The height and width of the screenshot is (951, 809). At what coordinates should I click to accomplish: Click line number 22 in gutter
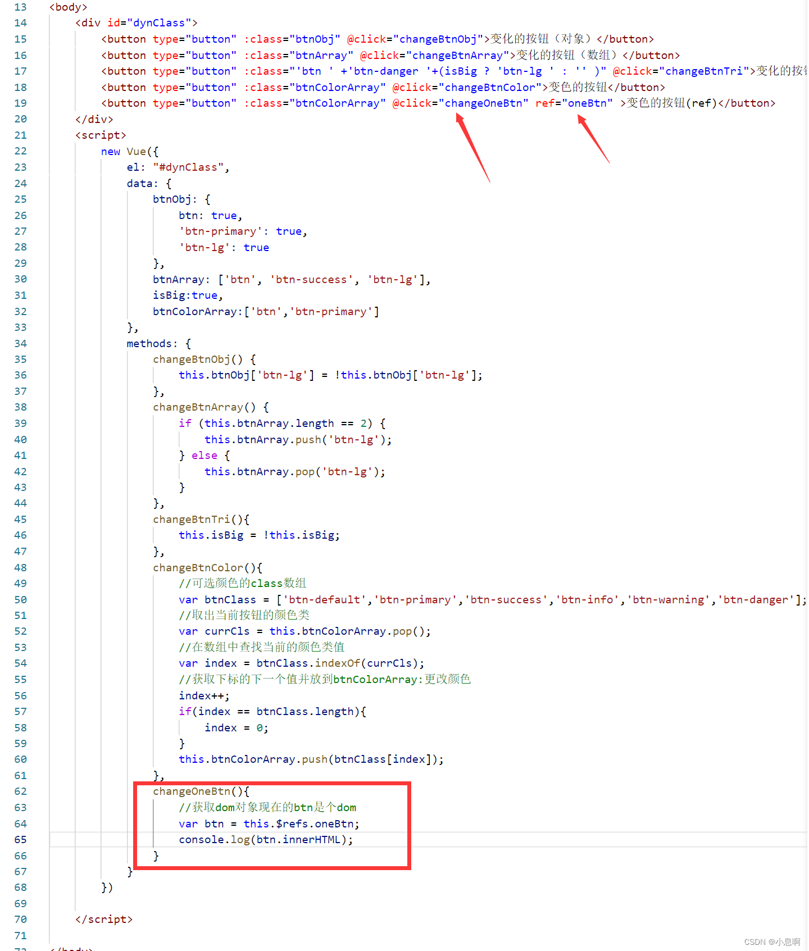pos(20,151)
